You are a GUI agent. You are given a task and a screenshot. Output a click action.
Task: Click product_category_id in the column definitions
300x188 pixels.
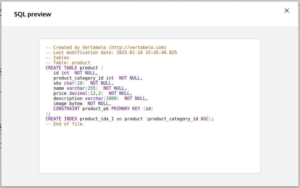78,78
